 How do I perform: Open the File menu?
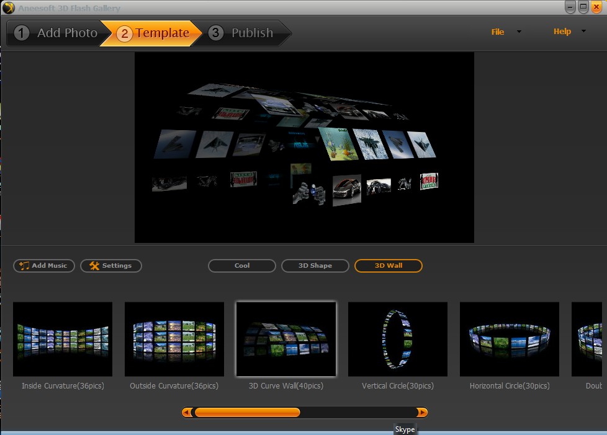point(497,32)
